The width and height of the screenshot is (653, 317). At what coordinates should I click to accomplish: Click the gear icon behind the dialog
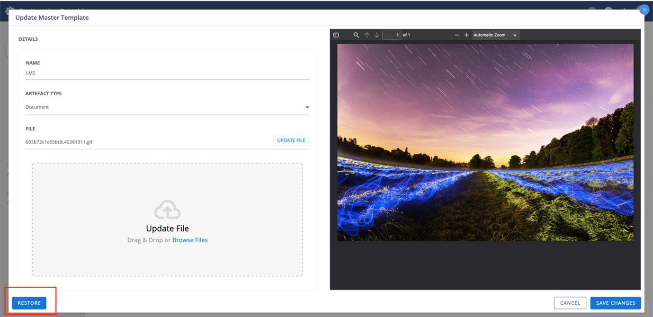tap(9, 10)
